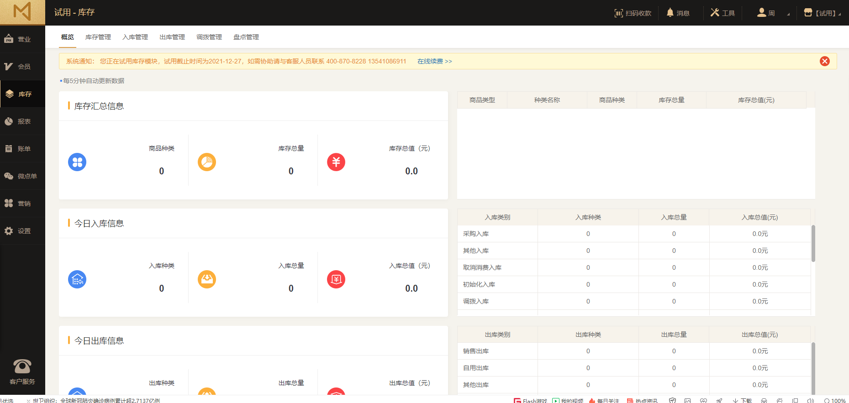Click the 入库 table vertical scrollbar
The height and width of the screenshot is (403, 849).
(813, 243)
